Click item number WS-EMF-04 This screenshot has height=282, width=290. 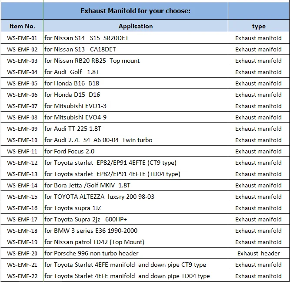tap(22, 72)
